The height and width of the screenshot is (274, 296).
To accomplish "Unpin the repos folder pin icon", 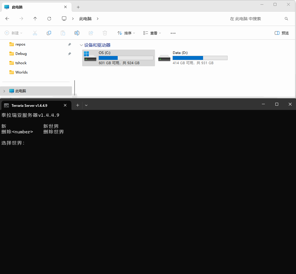I will tap(69, 44).
